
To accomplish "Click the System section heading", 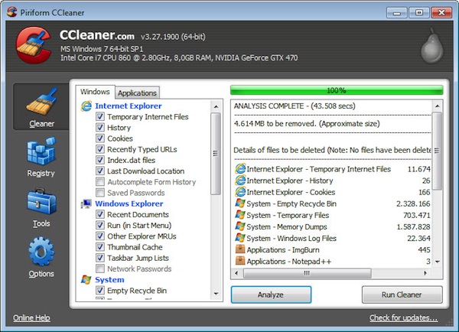I will click(109, 280).
